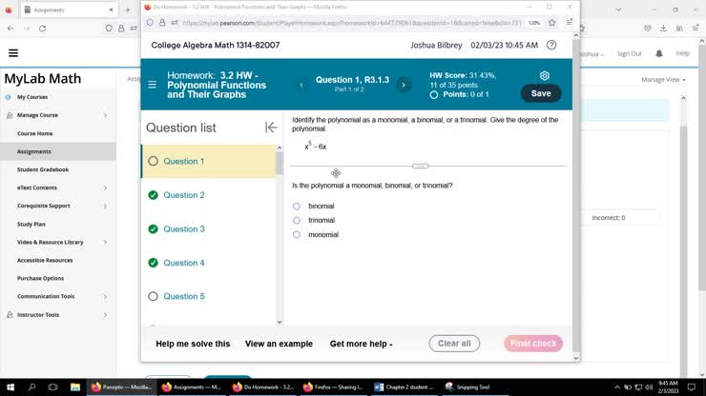The height and width of the screenshot is (396, 706).
Task: Select the binomial radio option
Action: [x=297, y=207]
